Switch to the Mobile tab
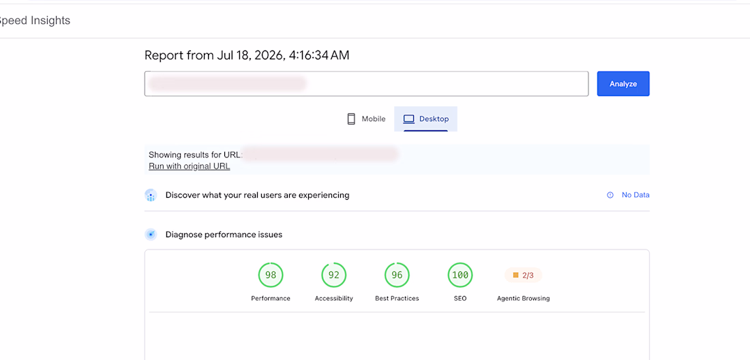750x360 pixels. [366, 119]
